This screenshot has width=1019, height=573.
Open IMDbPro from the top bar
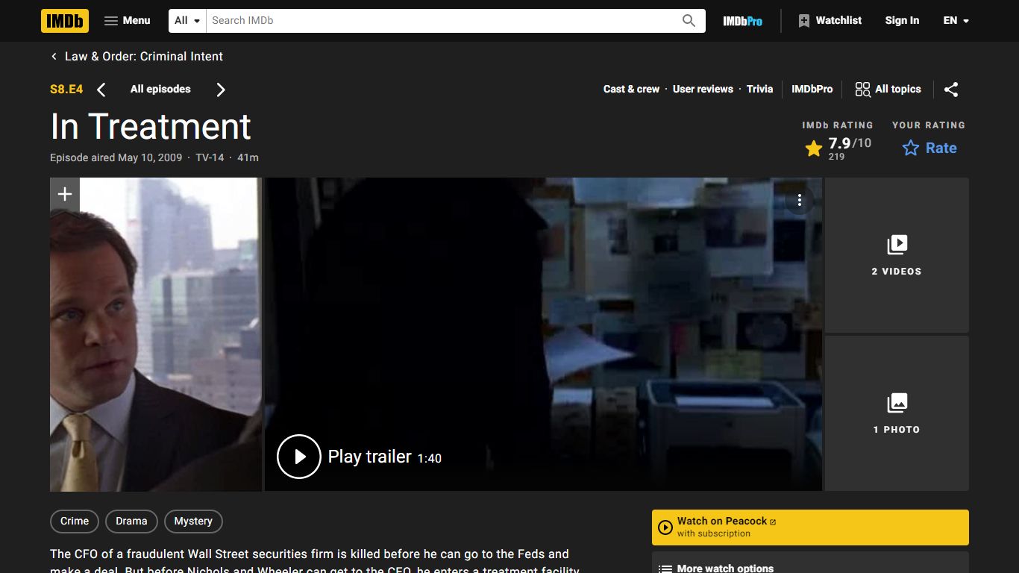click(x=742, y=21)
